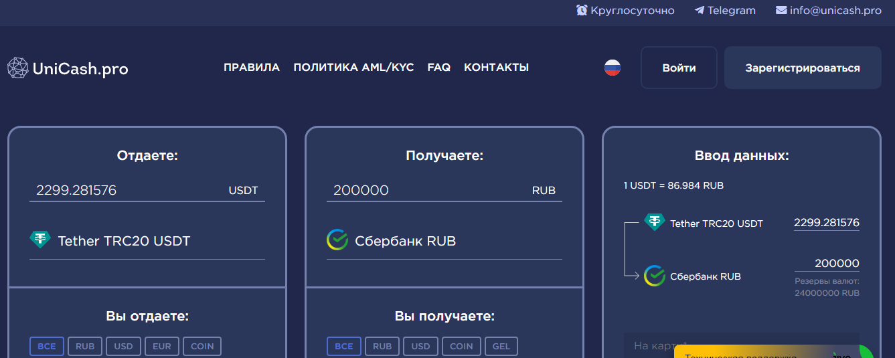Select EUR filter under Вы отдаете

pos(162,346)
